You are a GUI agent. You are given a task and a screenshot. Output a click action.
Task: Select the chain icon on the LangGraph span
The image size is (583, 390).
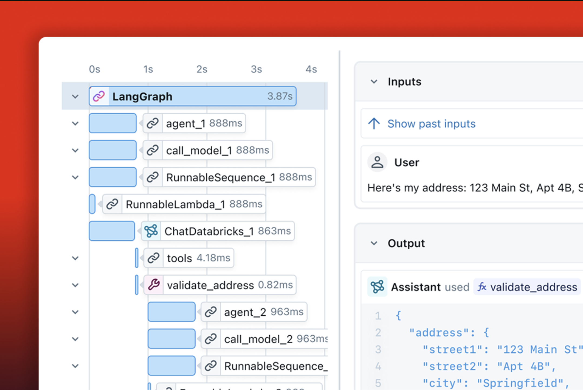(98, 96)
